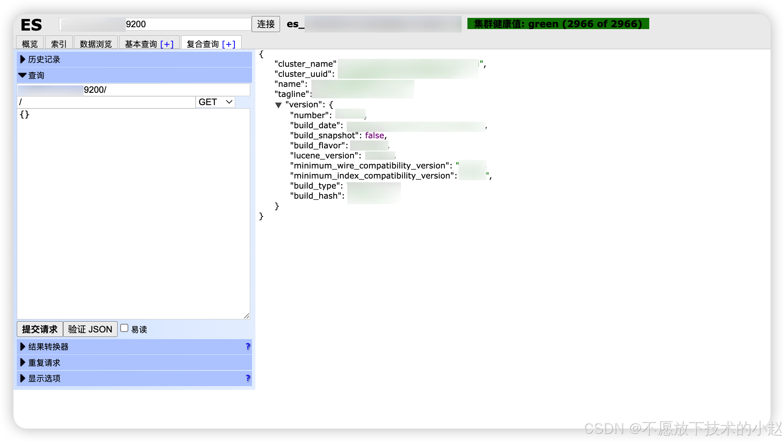Switch to the 概览 tab
The image size is (784, 442).
(x=30, y=44)
